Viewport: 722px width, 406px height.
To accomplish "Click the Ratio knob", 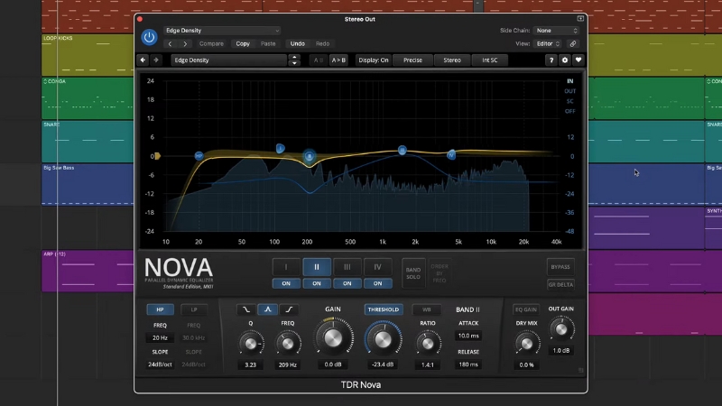I will [427, 344].
